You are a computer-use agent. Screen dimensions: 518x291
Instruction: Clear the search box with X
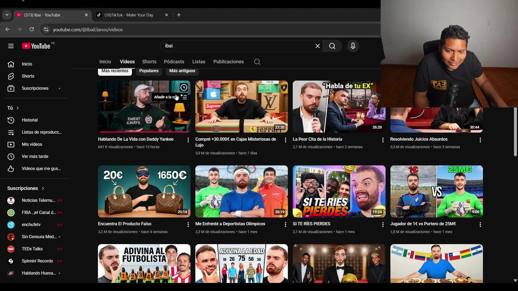[318, 46]
